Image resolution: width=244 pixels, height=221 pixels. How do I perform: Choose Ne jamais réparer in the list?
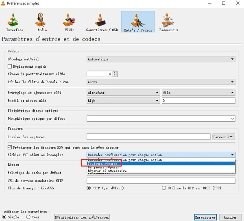coord(161,167)
